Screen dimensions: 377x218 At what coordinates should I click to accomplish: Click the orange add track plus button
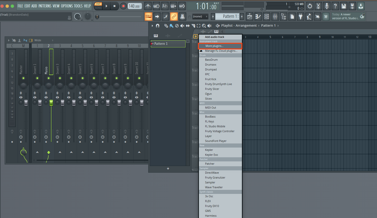tap(196, 37)
